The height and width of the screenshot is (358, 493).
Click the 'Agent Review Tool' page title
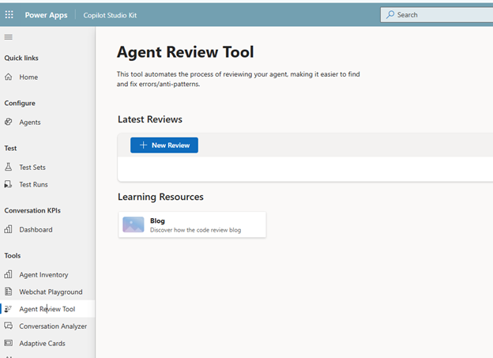point(186,52)
